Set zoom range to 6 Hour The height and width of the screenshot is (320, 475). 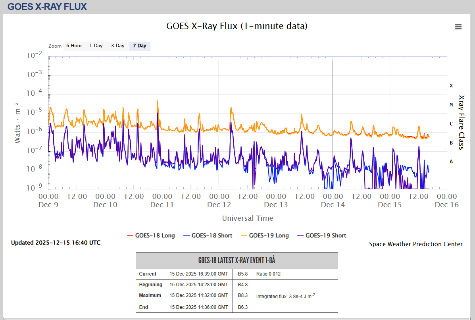coord(74,46)
